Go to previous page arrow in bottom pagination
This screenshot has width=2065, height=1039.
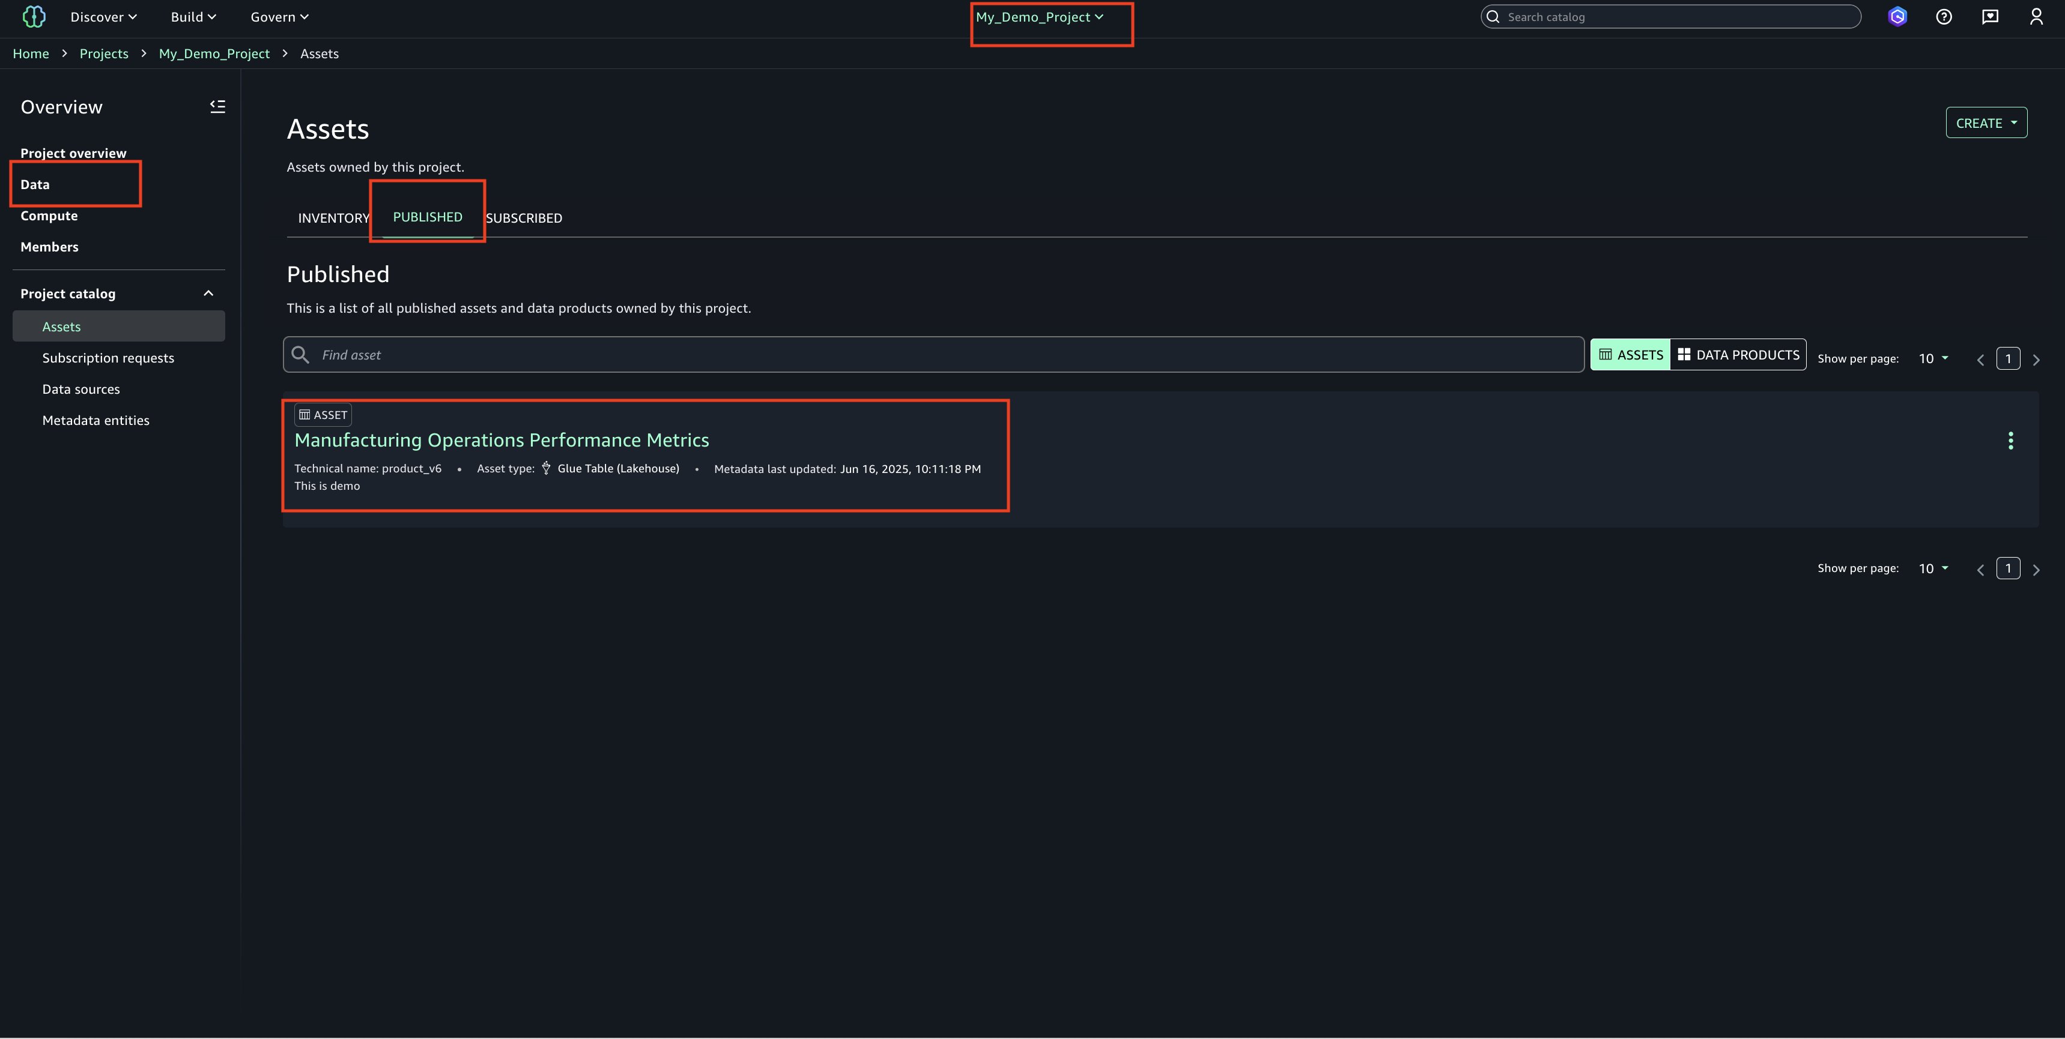point(1980,570)
